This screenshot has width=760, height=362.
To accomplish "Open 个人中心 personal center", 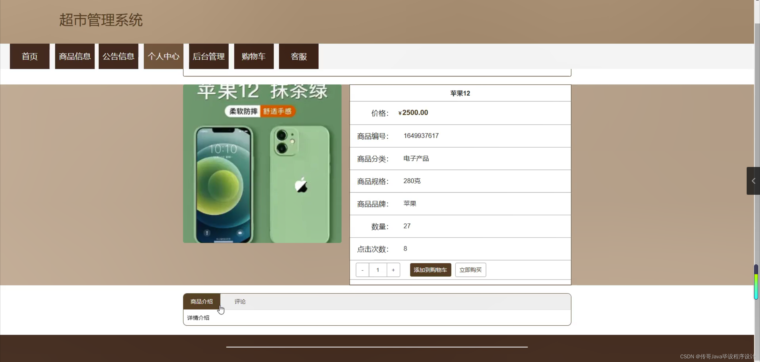I will pyautogui.click(x=163, y=56).
